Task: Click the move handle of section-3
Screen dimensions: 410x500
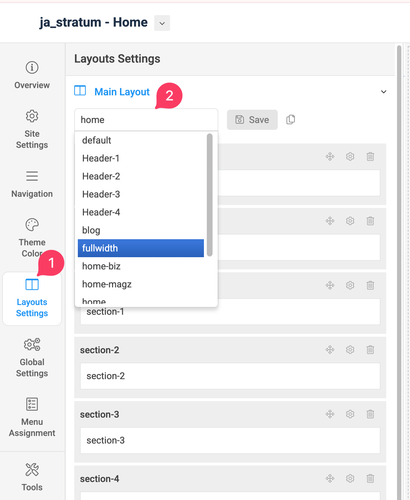Action: (330, 414)
